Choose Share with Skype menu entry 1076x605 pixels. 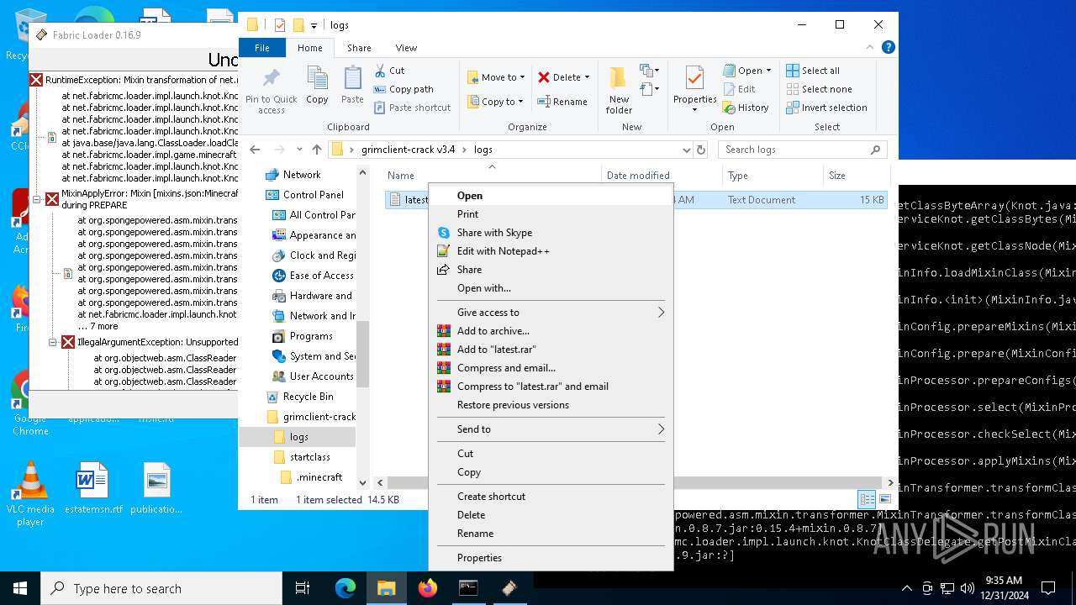point(551,233)
